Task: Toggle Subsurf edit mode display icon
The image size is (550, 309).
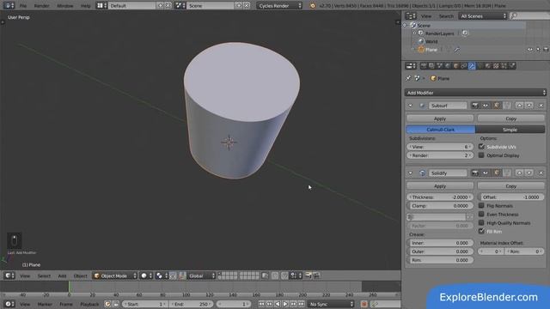Action: click(497, 106)
